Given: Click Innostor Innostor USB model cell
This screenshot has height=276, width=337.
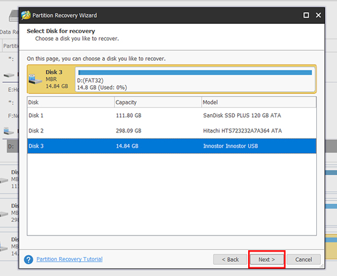Looking at the screenshot, I should (x=230, y=146).
